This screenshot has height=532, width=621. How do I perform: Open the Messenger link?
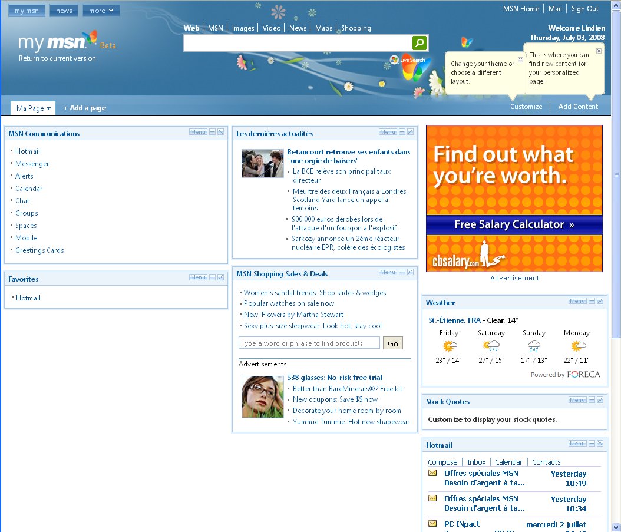coord(32,164)
